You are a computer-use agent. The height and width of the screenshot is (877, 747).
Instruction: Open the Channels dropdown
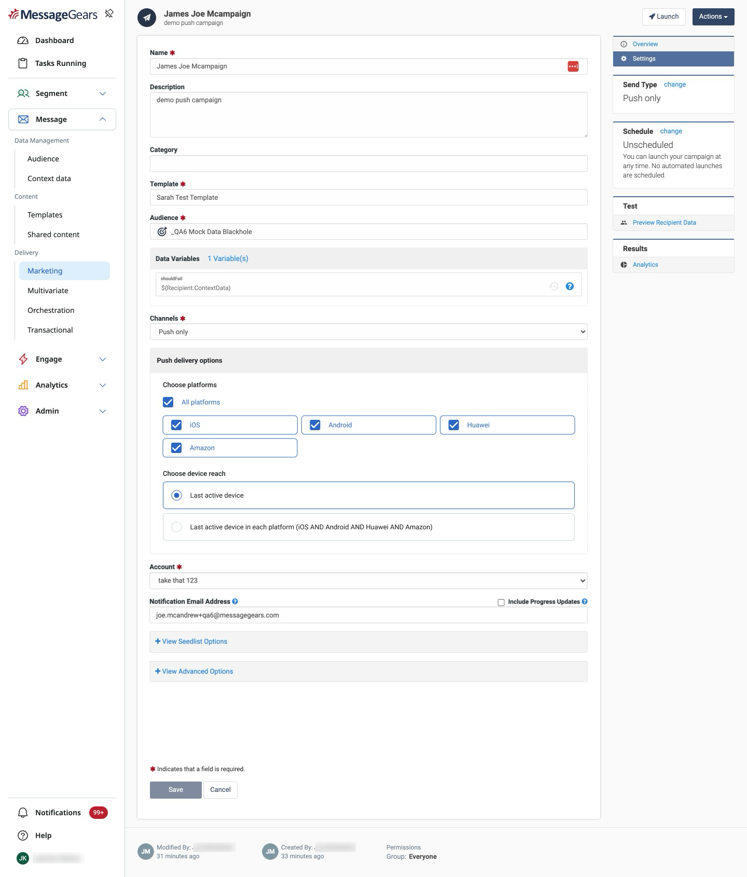tap(368, 332)
